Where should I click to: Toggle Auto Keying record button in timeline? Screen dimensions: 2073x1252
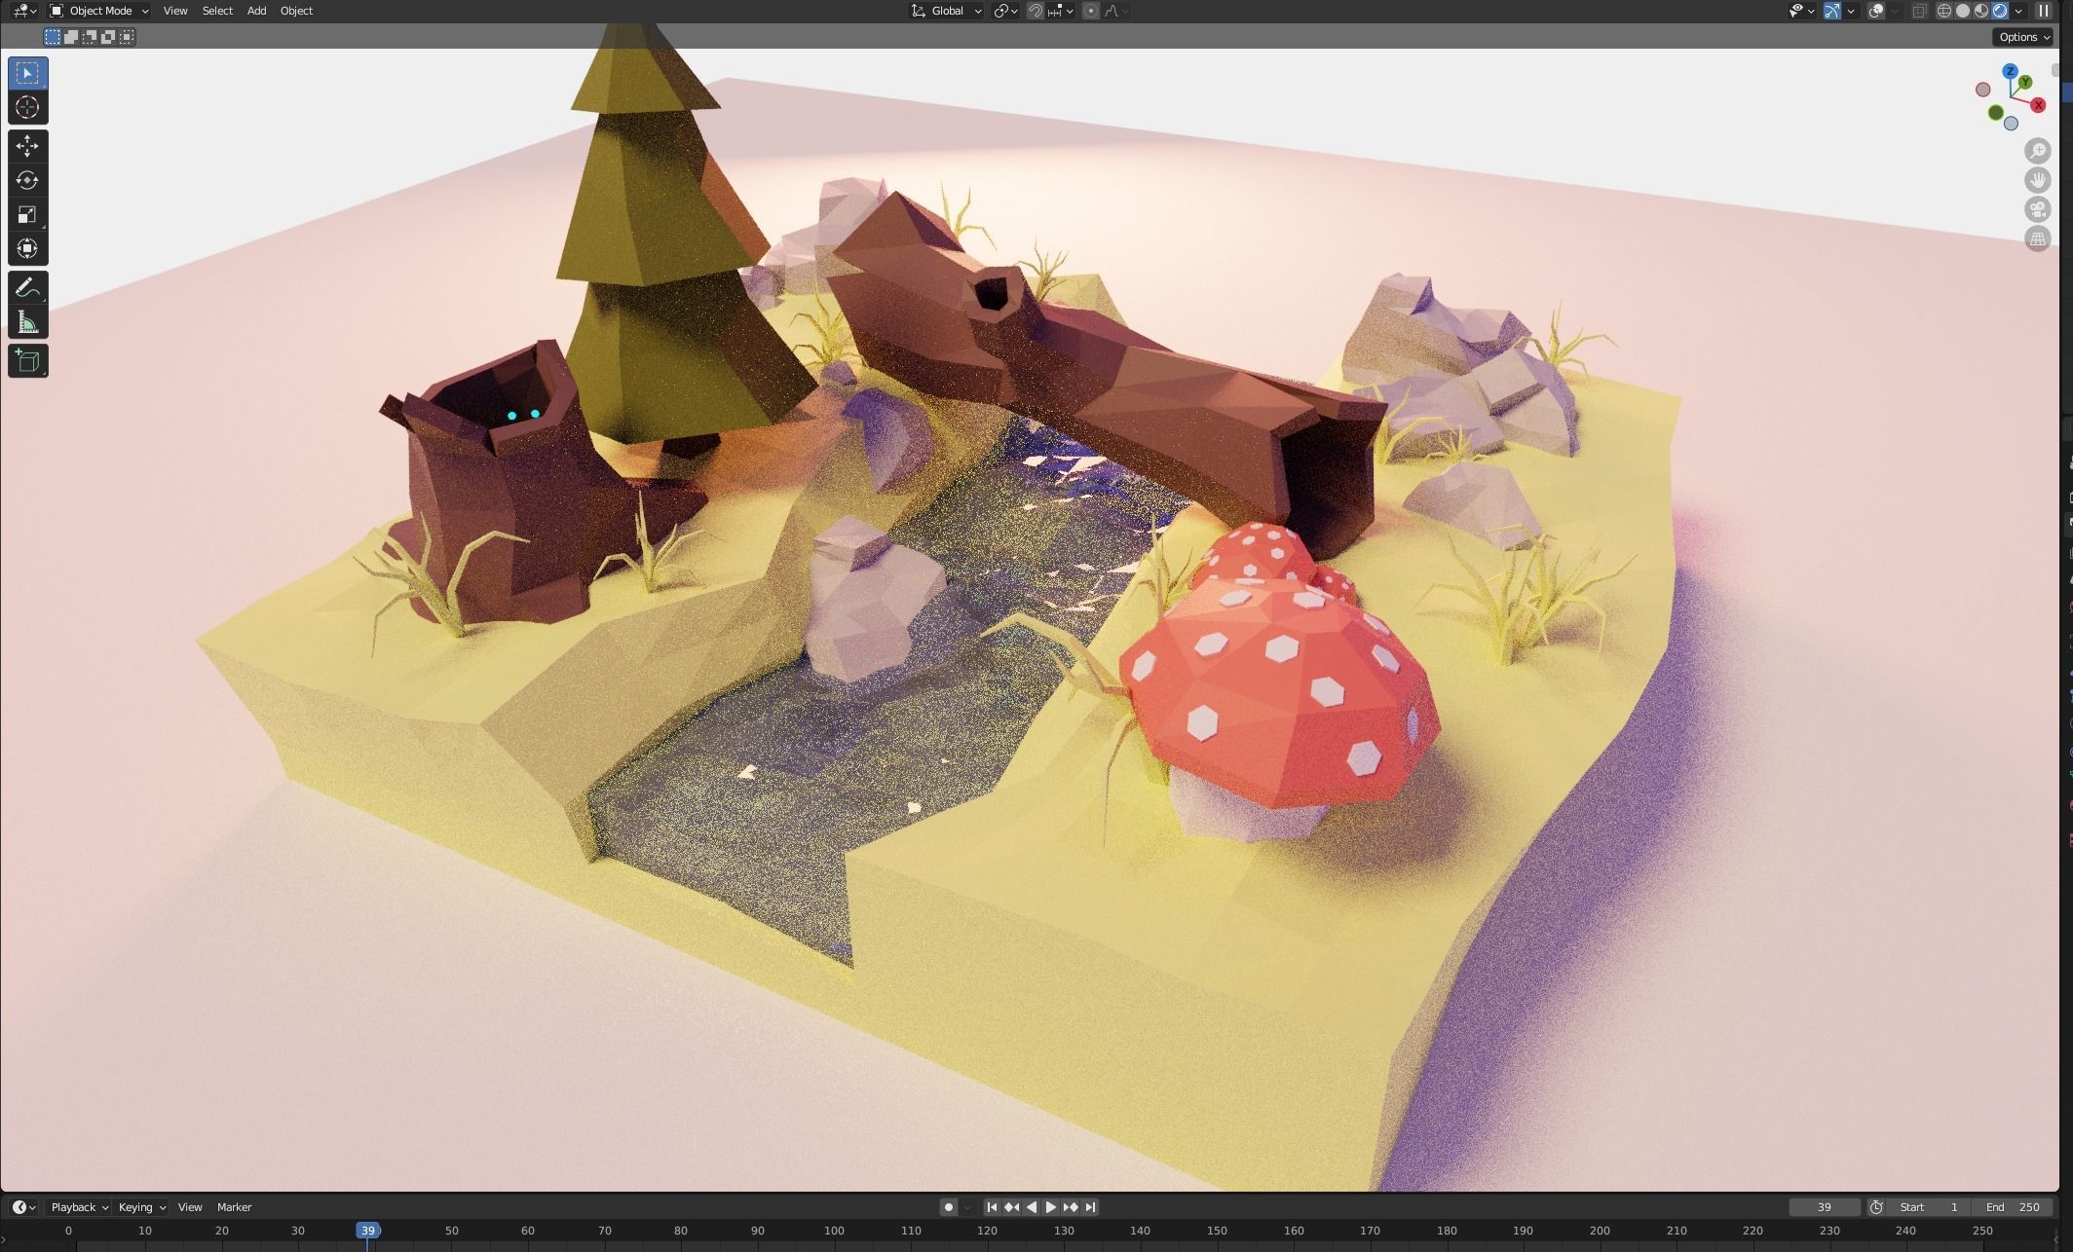(x=948, y=1206)
